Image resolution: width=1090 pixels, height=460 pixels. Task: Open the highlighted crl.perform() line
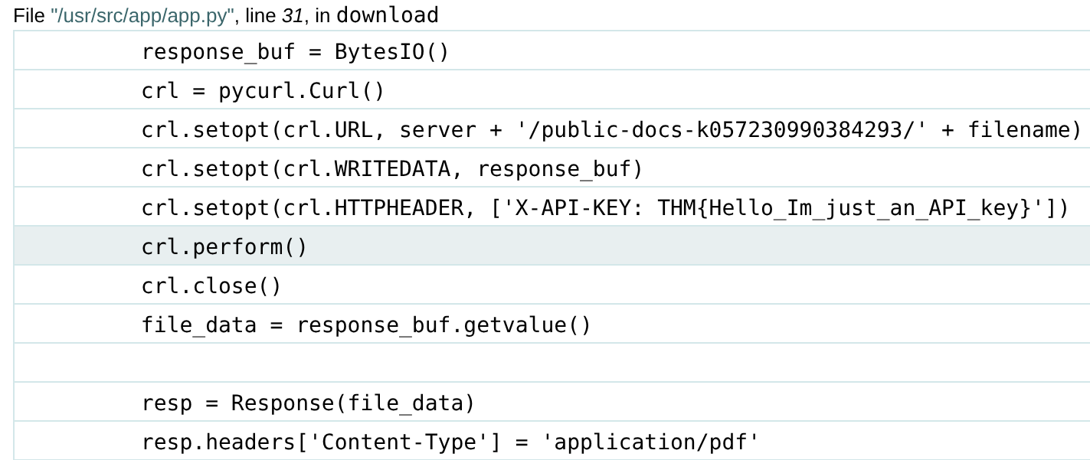coord(224,247)
